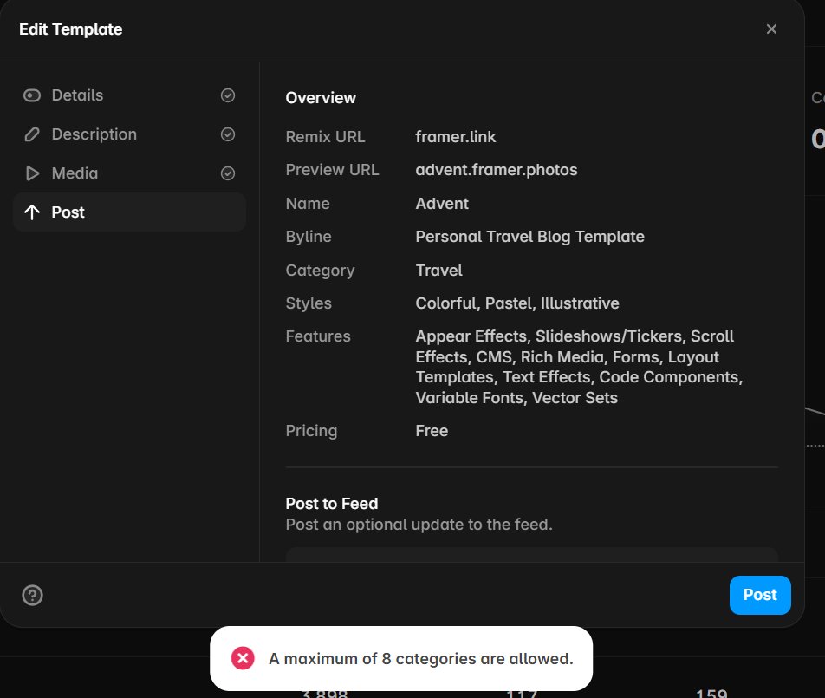825x698 pixels.
Task: Click the Edit Template title
Action: click(70, 29)
